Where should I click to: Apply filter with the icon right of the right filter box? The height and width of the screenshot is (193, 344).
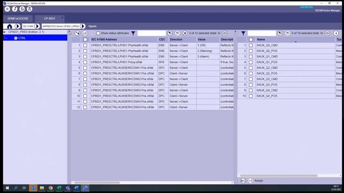pos(280,33)
